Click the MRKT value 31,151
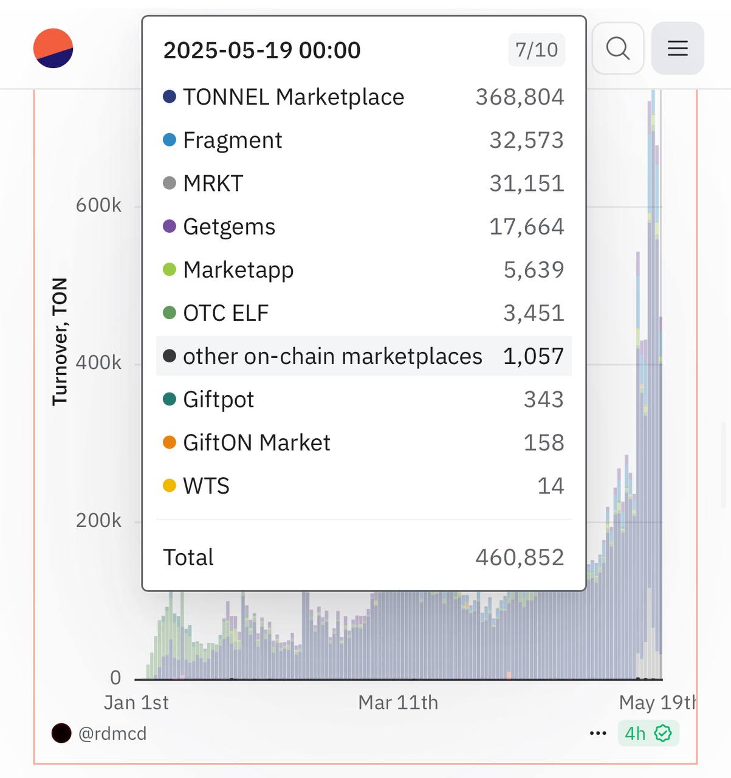 (x=527, y=184)
